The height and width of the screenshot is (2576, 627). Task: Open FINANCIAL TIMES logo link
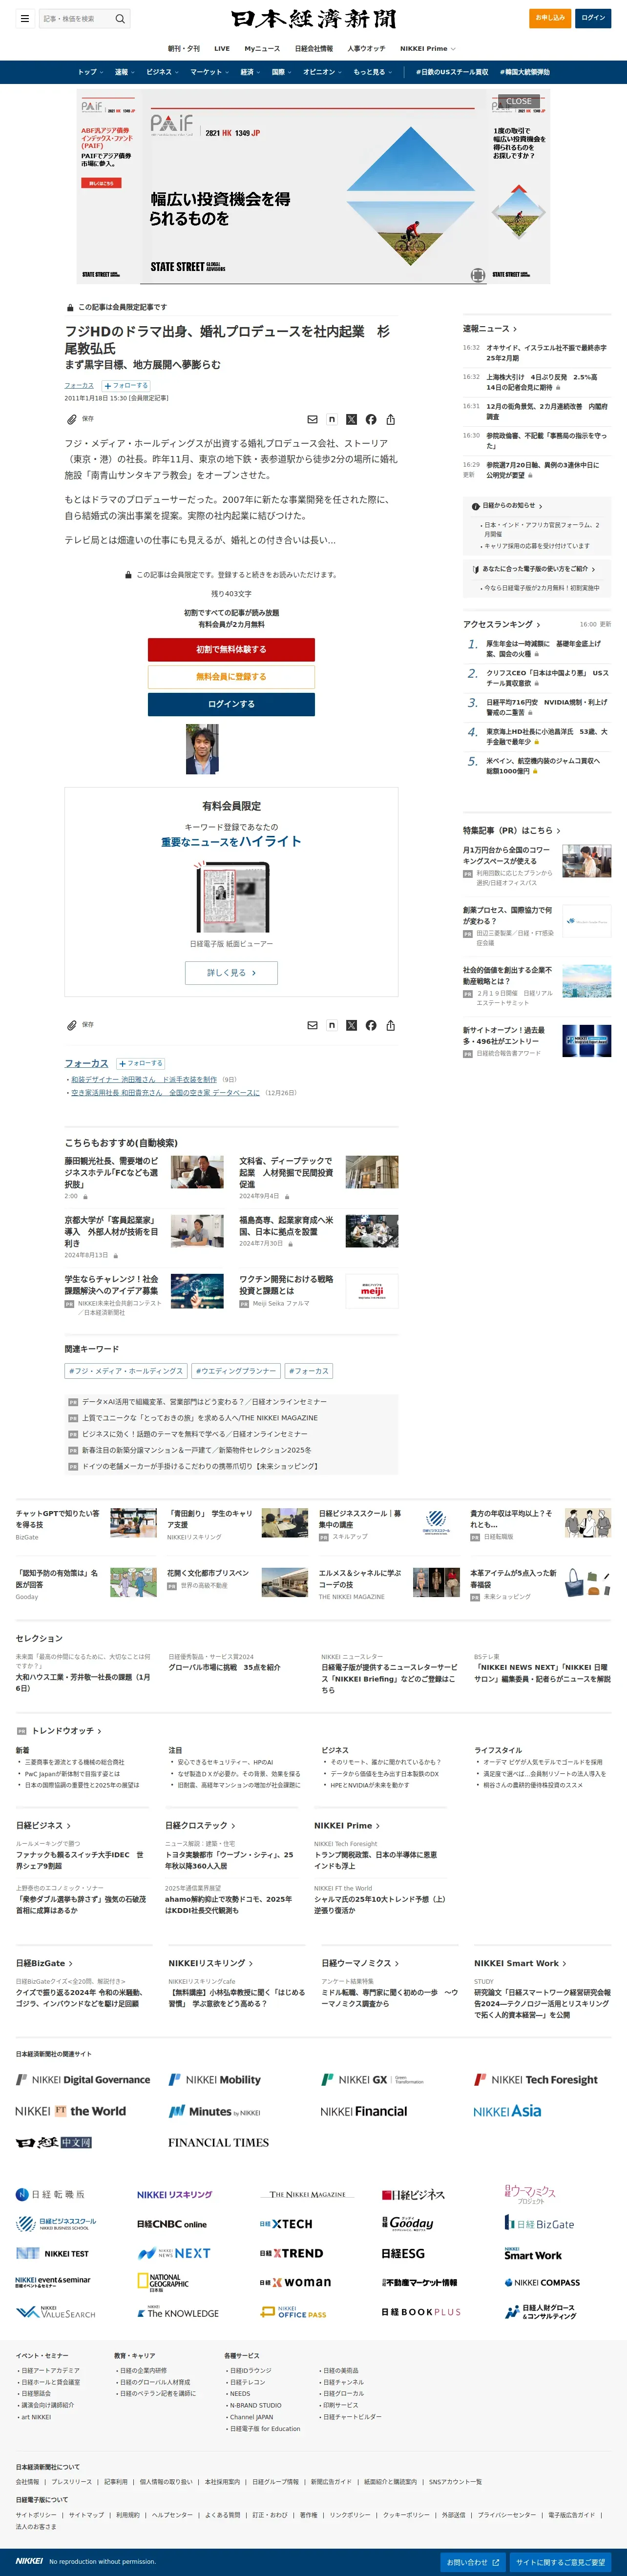point(218,2143)
